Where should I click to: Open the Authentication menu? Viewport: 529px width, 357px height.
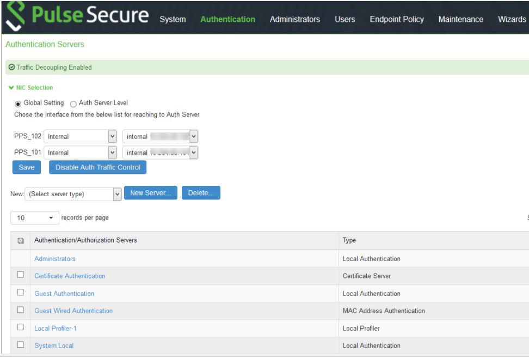pos(227,19)
